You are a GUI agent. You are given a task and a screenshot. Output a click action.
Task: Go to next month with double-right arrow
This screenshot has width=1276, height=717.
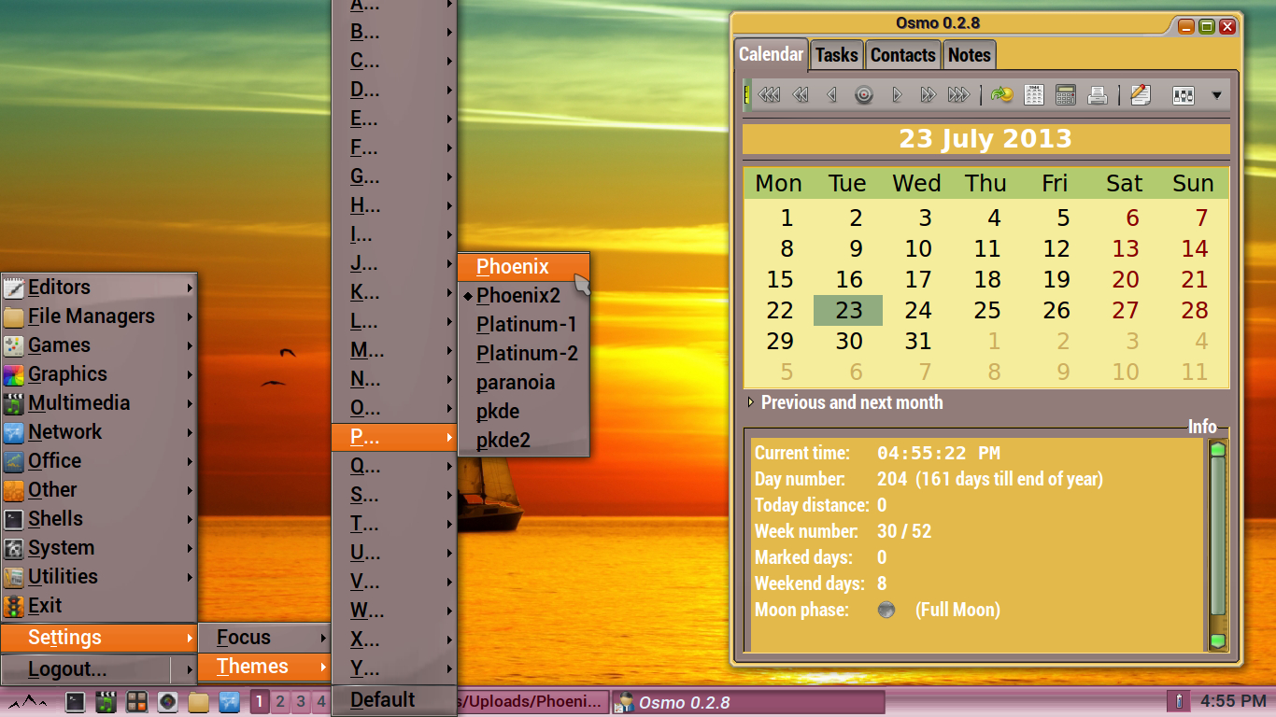pyautogui.click(x=928, y=94)
